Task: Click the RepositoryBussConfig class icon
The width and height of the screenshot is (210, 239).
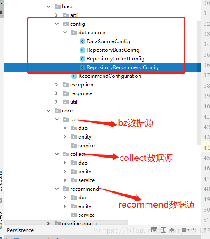Action: pos(82,50)
